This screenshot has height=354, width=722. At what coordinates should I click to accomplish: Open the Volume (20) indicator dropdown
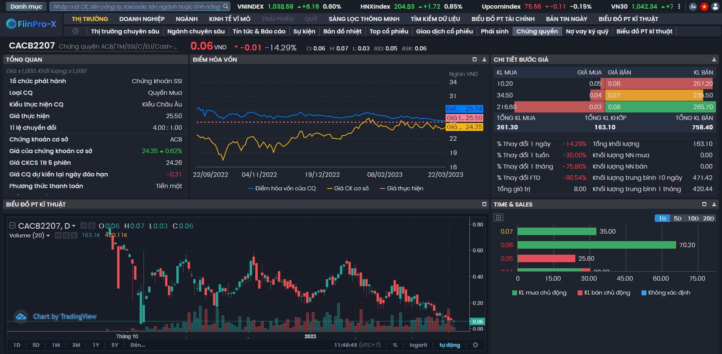tap(48, 235)
